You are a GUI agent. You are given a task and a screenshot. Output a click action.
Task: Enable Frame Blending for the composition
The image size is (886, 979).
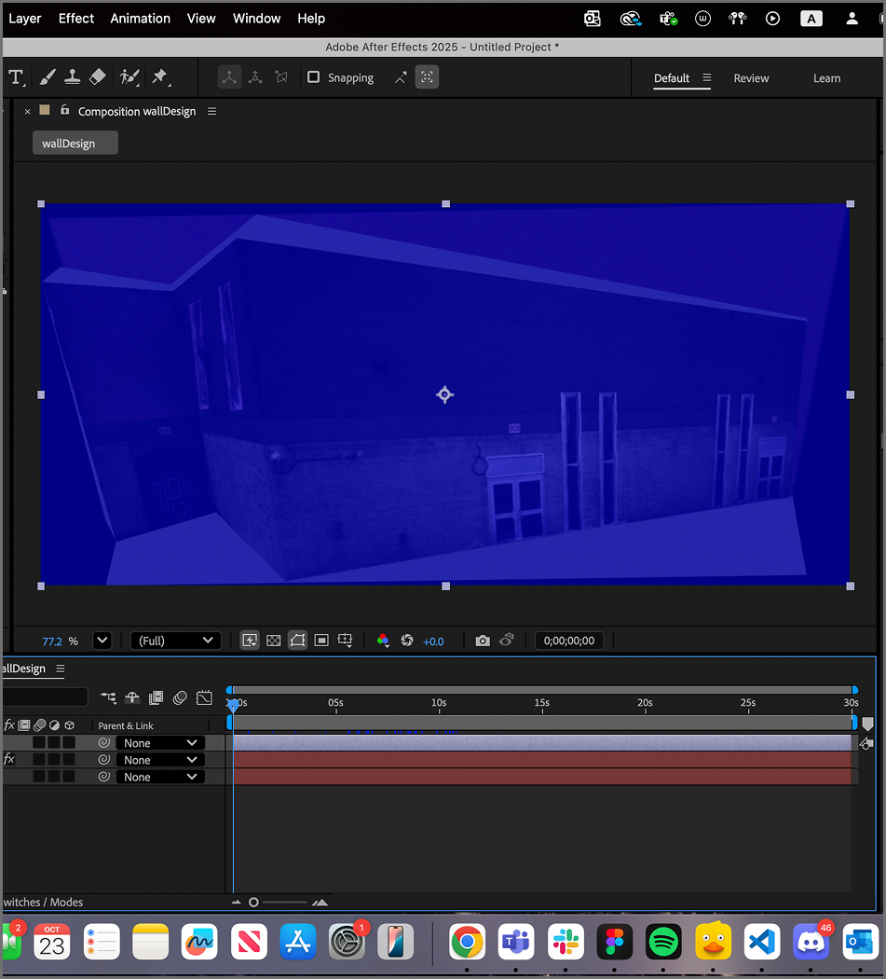pos(156,697)
